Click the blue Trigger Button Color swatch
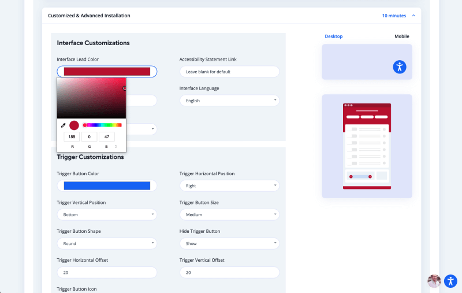 [107, 186]
